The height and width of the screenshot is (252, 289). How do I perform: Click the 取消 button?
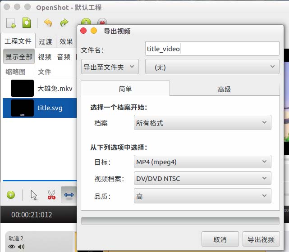pos(220,239)
